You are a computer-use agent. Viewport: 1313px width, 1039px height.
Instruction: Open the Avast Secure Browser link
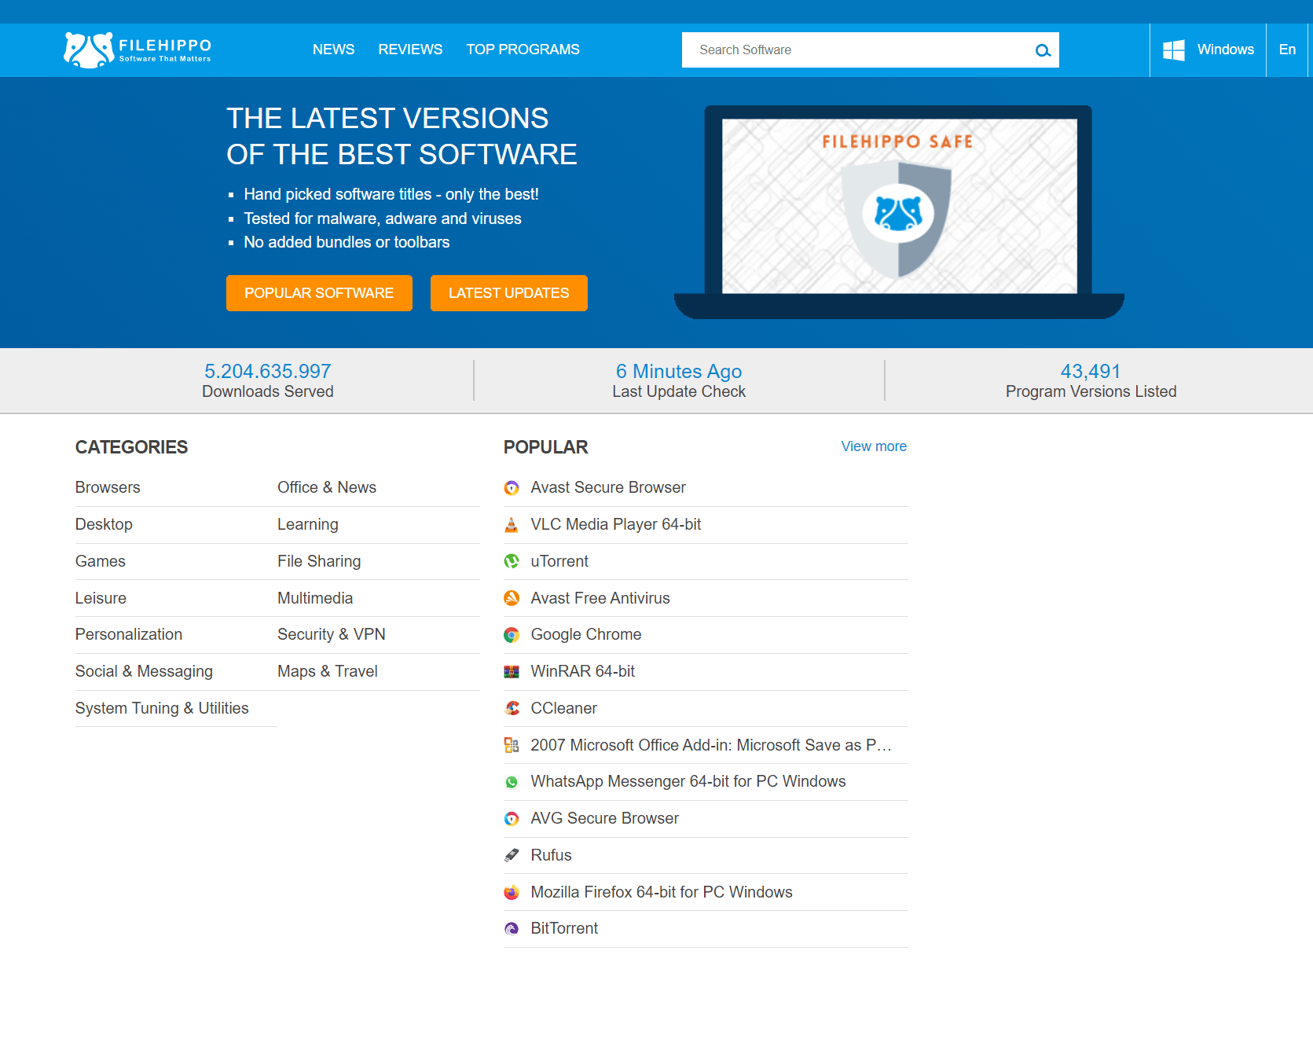point(608,487)
